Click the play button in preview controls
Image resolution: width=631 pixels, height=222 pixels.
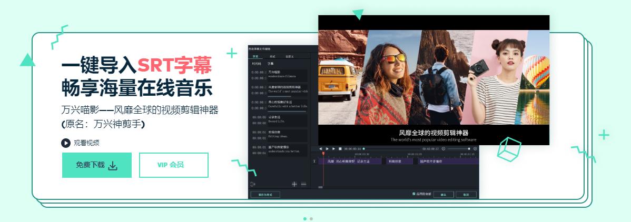(x=327, y=149)
